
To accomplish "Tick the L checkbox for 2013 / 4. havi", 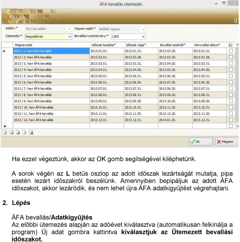I will (231, 69).
